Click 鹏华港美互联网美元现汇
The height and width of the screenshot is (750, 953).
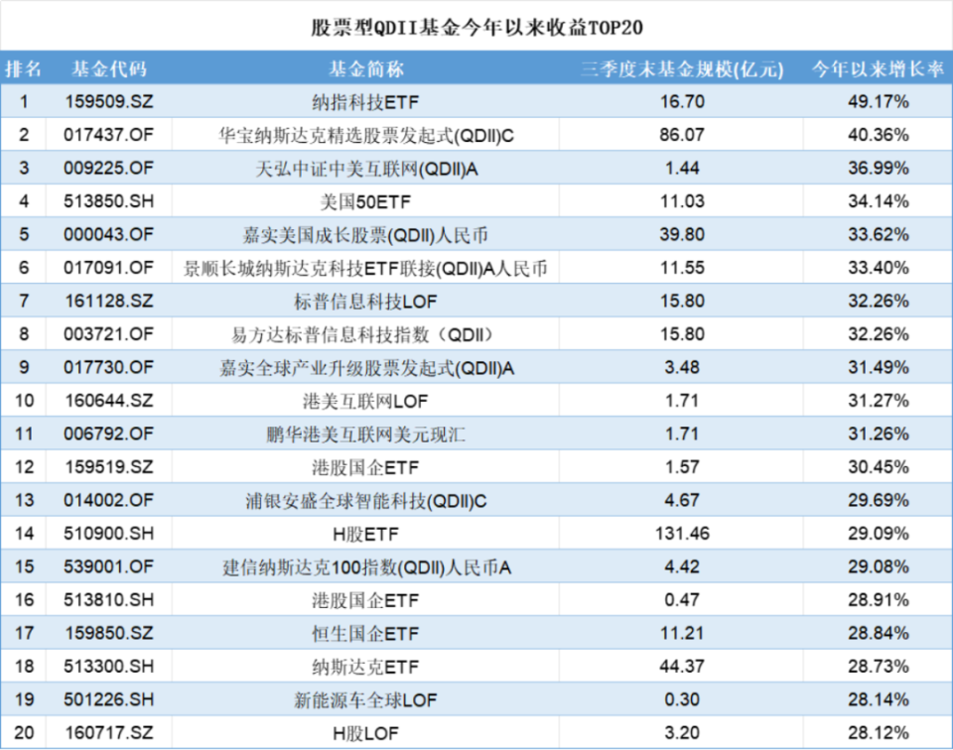(x=366, y=435)
